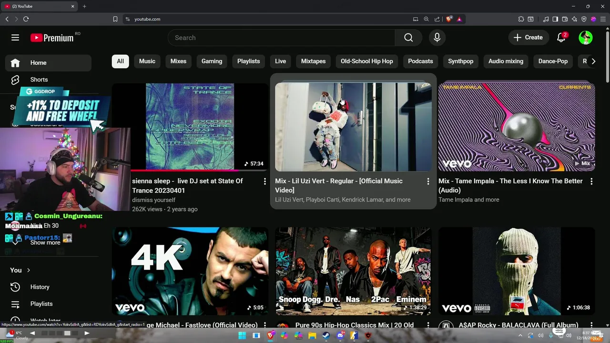The height and width of the screenshot is (343, 610).
Task: Open options for the Tame Impala mix
Action: click(x=591, y=181)
